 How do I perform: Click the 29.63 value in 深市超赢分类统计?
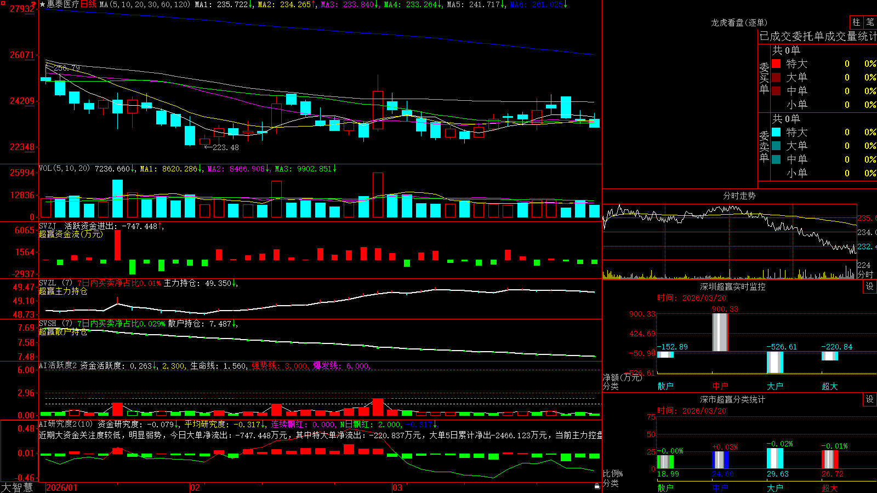[x=778, y=474]
